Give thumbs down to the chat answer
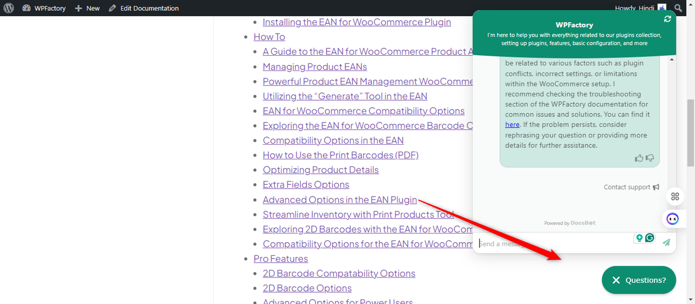Viewport: 695px width, 304px height. tap(650, 158)
